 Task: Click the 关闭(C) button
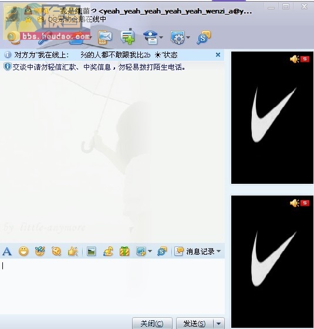152,323
